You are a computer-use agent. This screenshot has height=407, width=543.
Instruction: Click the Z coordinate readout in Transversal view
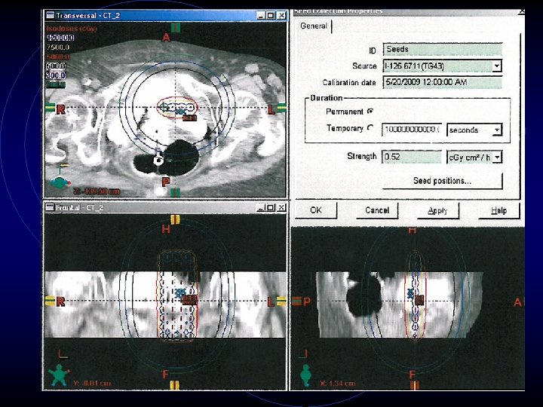tap(97, 191)
